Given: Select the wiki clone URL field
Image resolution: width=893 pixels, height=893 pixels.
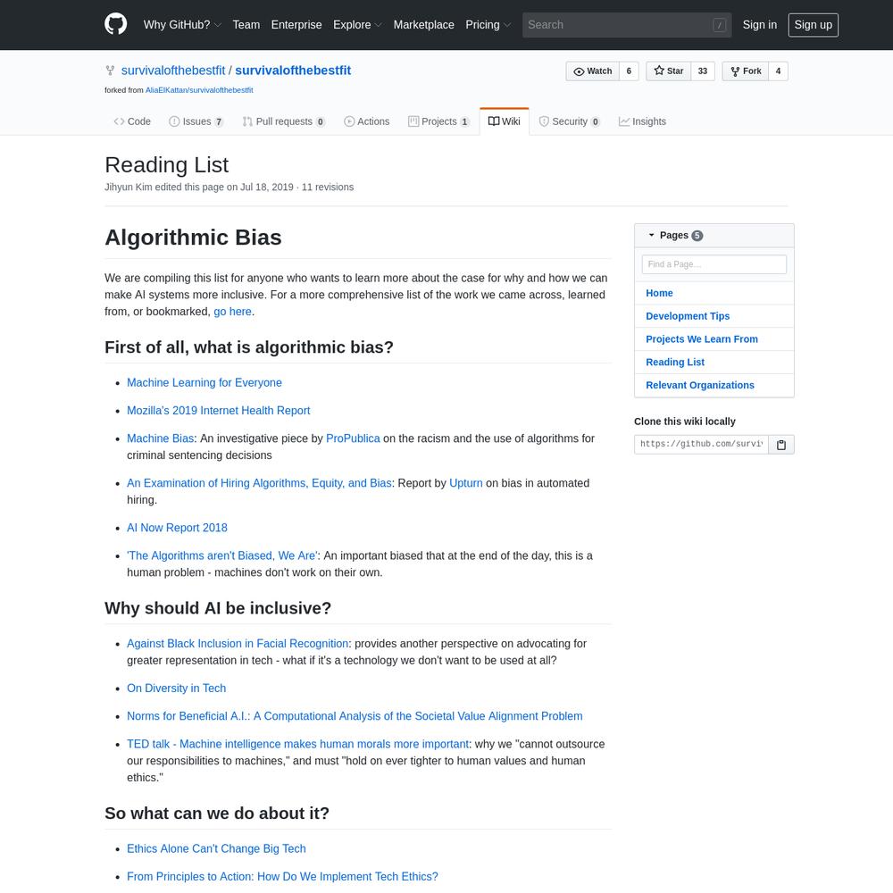Looking at the screenshot, I should point(701,444).
